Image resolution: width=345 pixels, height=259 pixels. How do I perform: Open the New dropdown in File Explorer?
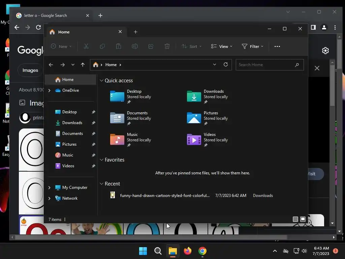tap(61, 47)
